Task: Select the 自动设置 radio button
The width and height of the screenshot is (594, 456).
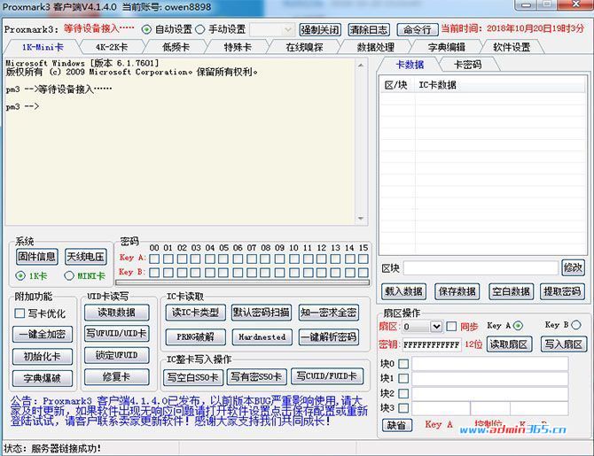Action: 146,29
